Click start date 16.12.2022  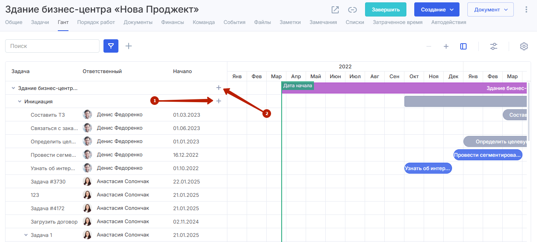186,155
